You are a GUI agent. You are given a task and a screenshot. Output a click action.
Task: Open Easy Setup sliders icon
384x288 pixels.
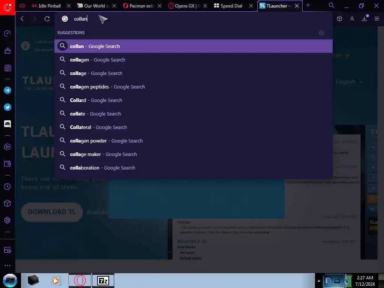point(377,19)
